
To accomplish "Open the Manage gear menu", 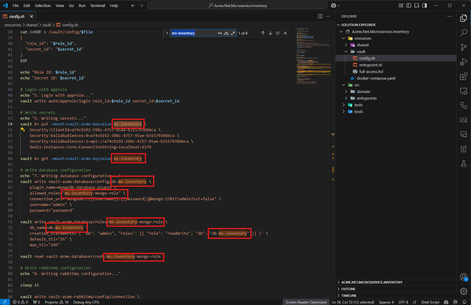I will [x=463, y=291].
